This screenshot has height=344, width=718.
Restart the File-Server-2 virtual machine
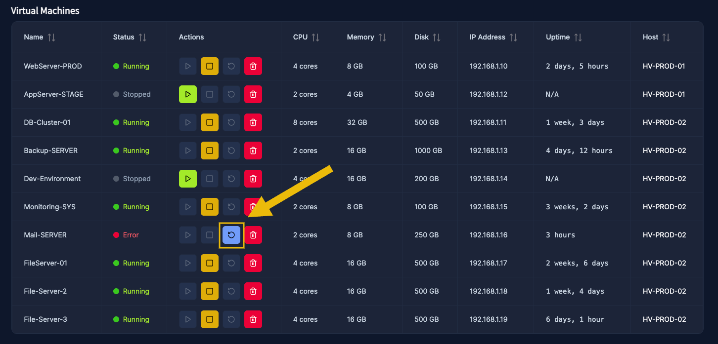231,291
